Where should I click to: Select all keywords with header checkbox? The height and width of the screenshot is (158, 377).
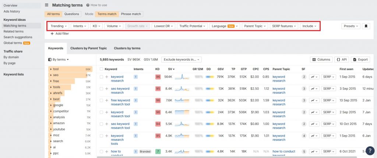pos(102,69)
